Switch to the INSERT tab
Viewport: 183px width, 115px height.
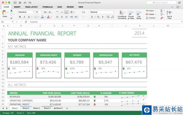coord(17,7)
